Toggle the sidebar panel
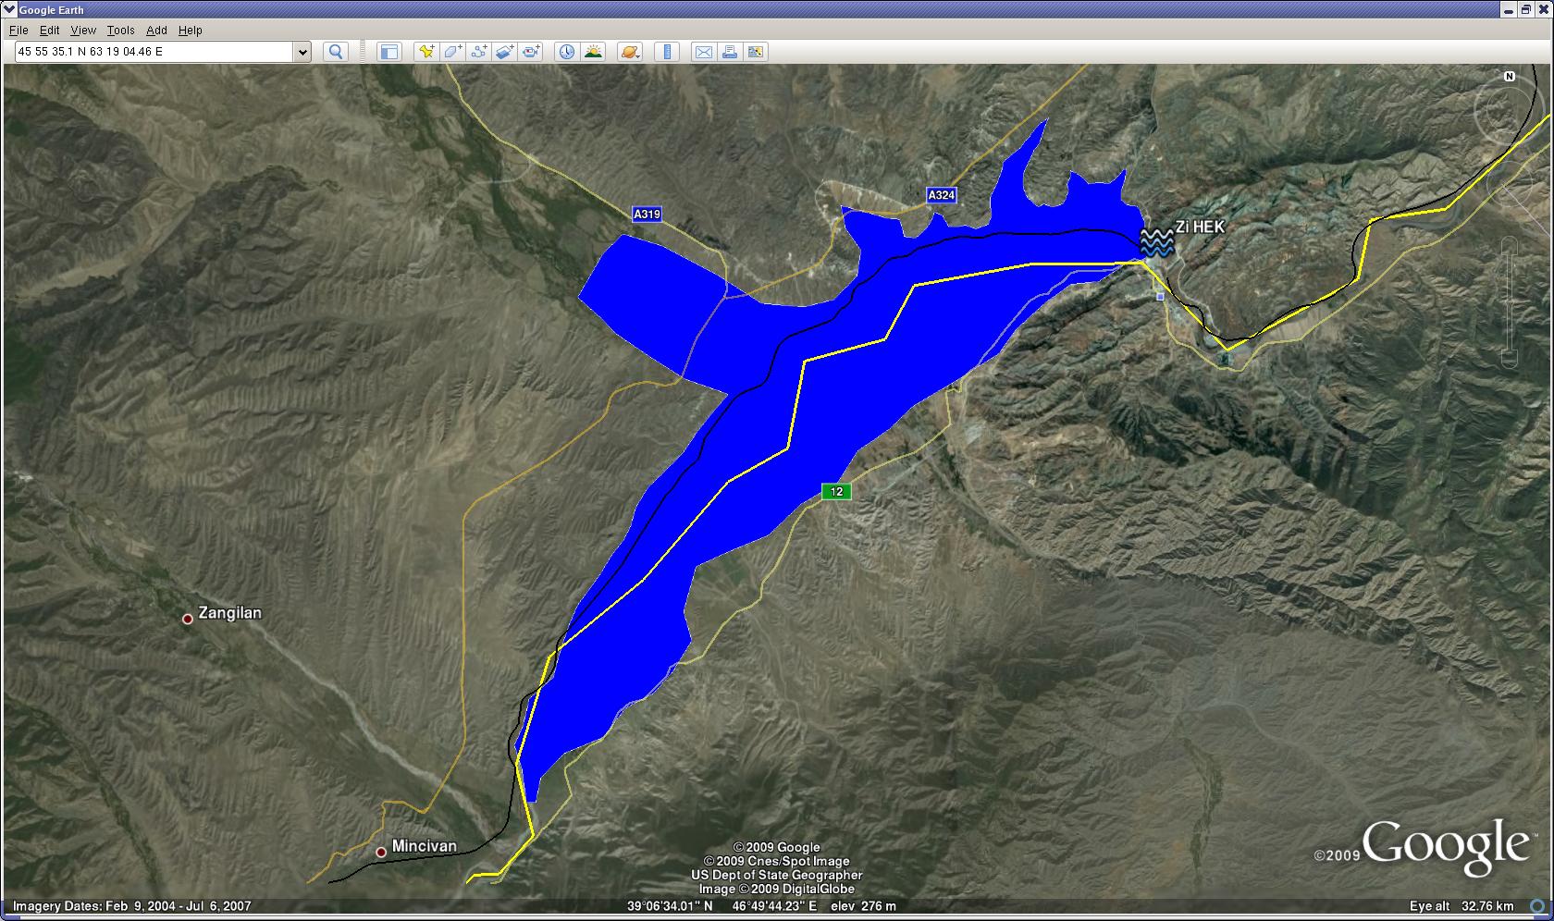 click(x=389, y=52)
